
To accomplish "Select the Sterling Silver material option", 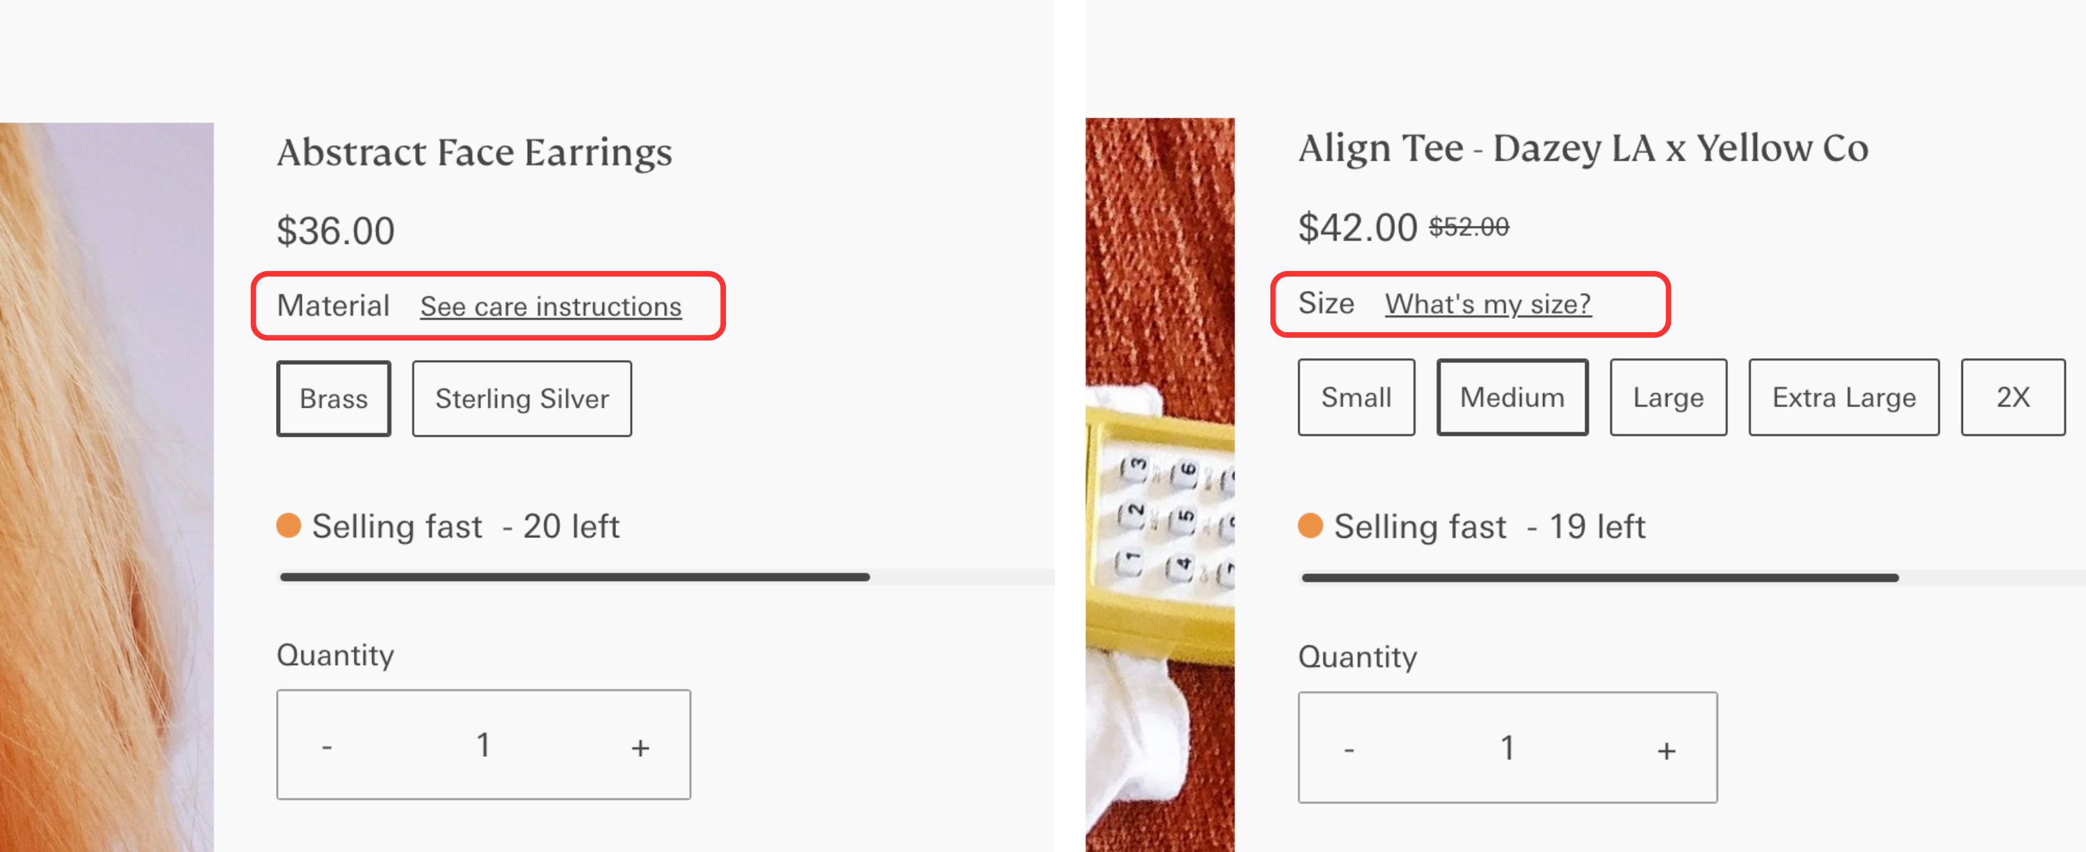I will tap(521, 398).
